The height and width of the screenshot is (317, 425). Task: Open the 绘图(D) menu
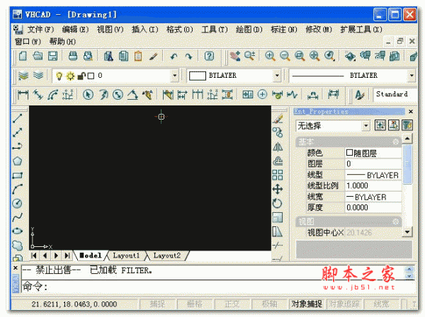[249, 30]
